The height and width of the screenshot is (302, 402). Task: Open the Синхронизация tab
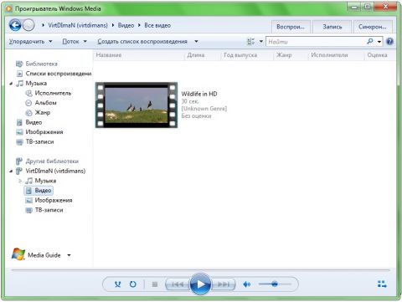click(373, 27)
